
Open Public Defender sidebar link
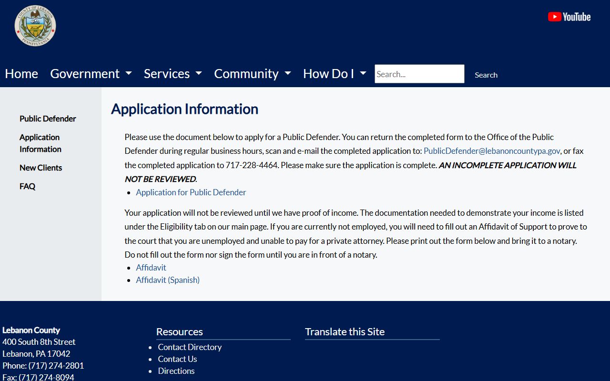[x=48, y=119]
